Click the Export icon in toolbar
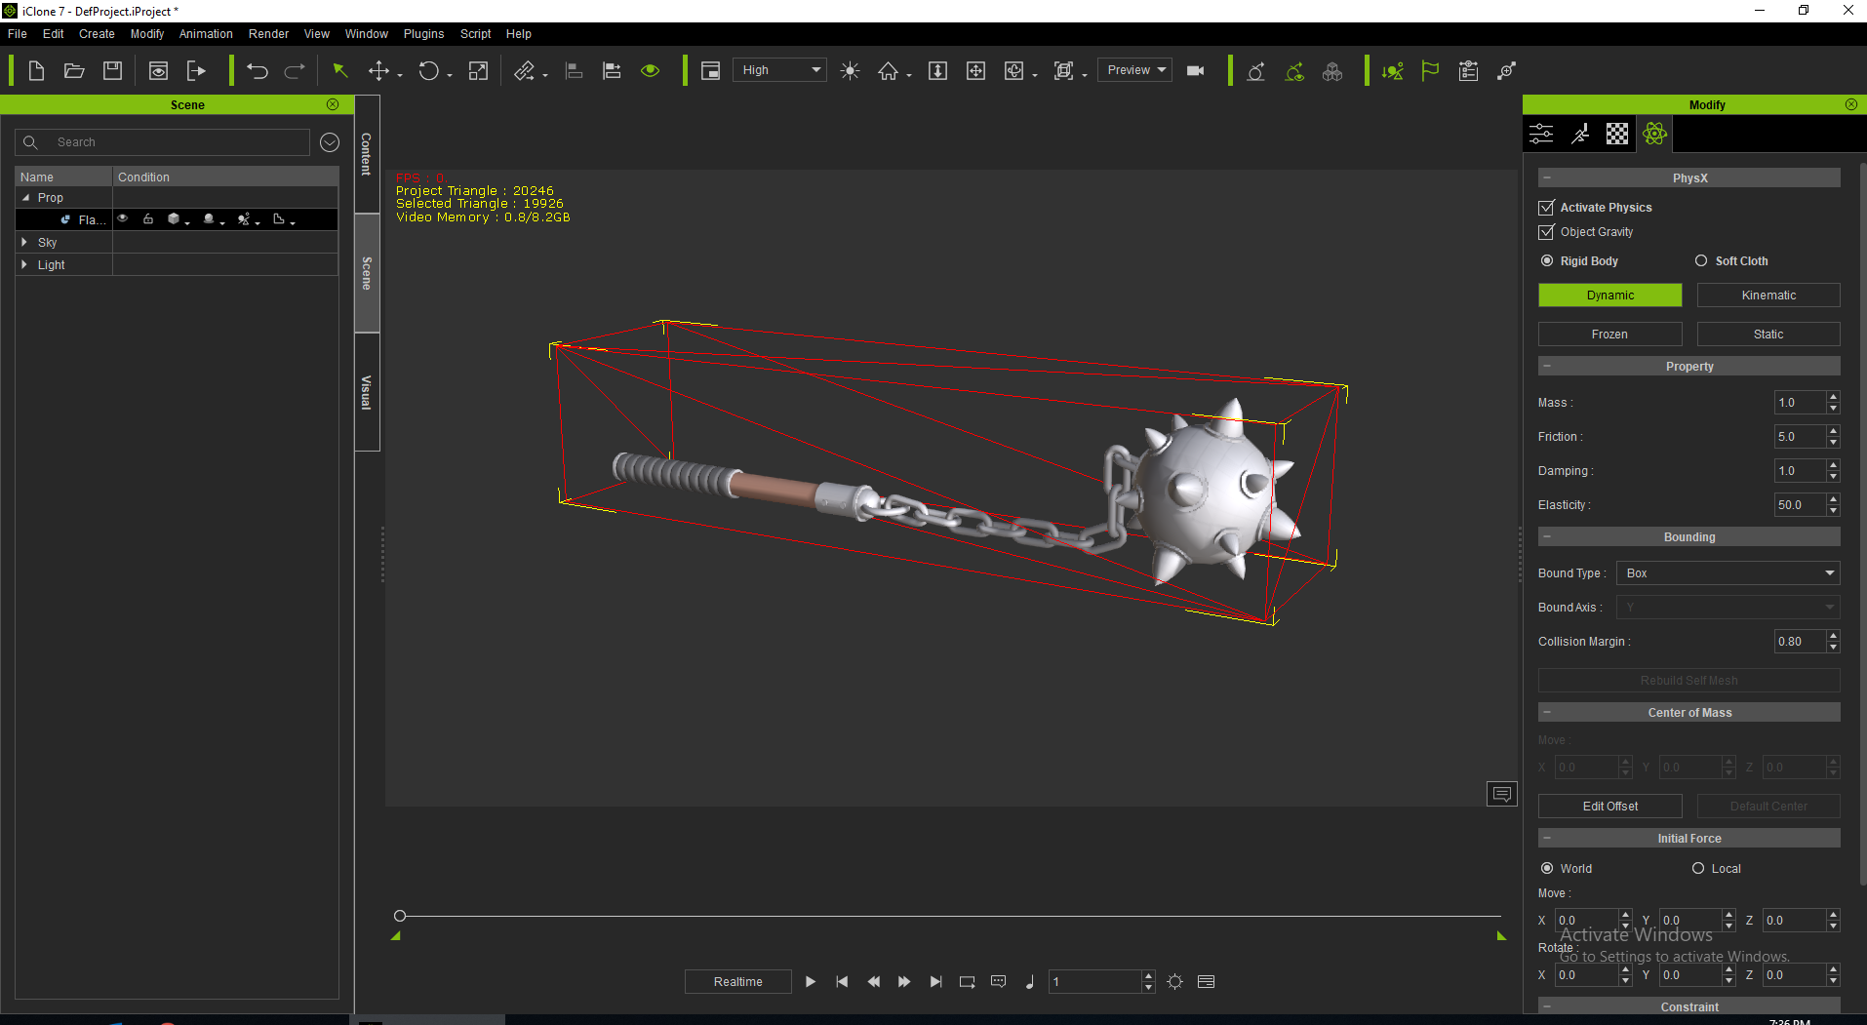Viewport: 1867px width, 1025px height. point(196,70)
